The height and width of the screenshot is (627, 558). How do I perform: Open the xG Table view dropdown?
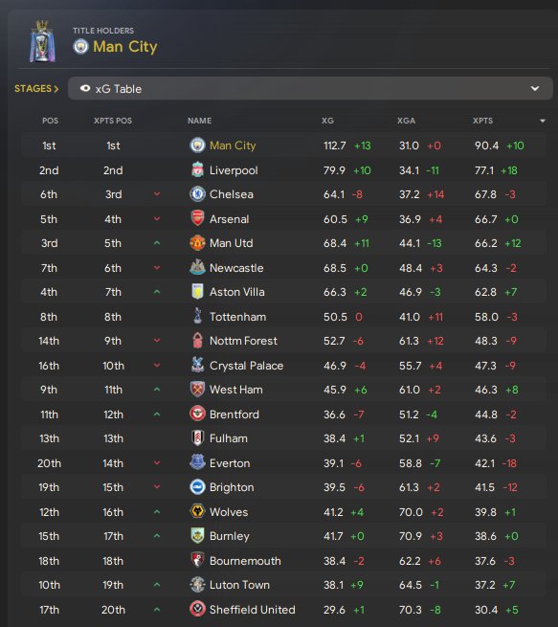point(310,88)
